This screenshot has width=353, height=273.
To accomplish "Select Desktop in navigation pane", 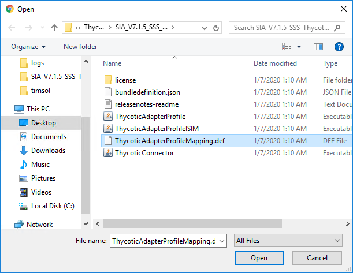I will pyautogui.click(x=40, y=123).
